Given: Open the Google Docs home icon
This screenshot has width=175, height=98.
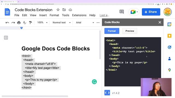Looking at the screenshot, I should (7, 12).
